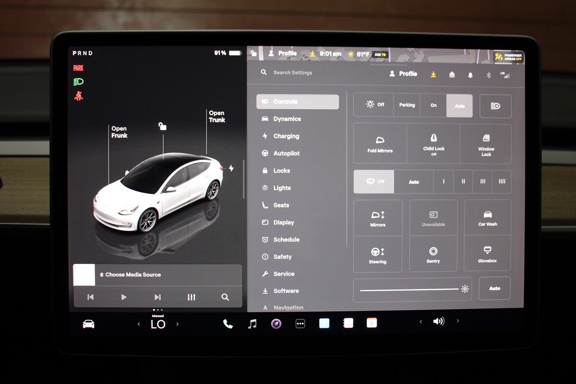The image size is (576, 384).
Task: Select the Charging menu item
Action: point(286,136)
